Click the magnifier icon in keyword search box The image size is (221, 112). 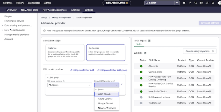[x=213, y=51]
